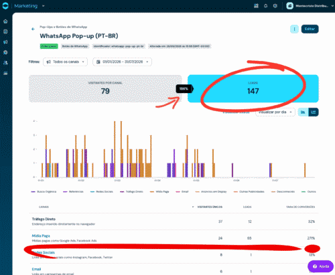335x275 pixels.
Task: Toggle Desconhecido legend series
Action: 283,191
